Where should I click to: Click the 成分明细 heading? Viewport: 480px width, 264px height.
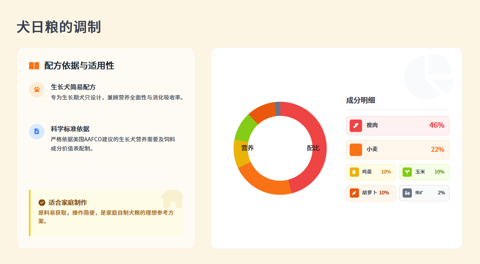(x=361, y=100)
